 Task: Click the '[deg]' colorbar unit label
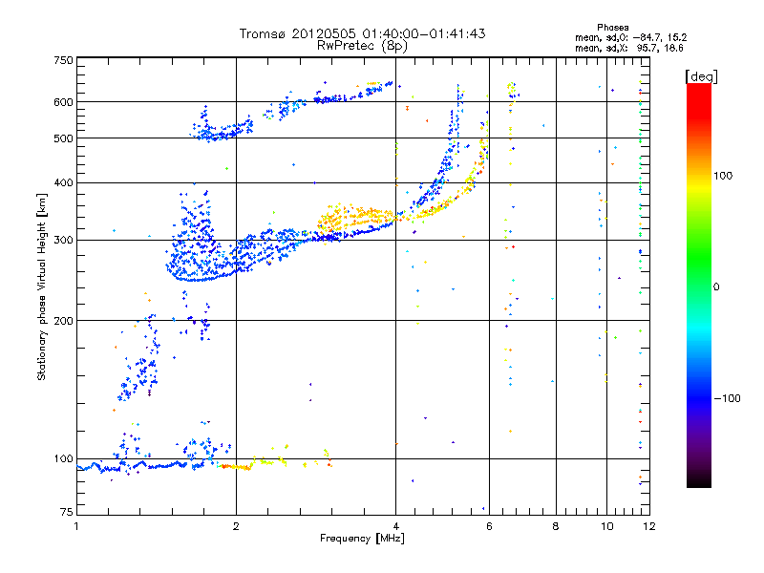point(701,76)
